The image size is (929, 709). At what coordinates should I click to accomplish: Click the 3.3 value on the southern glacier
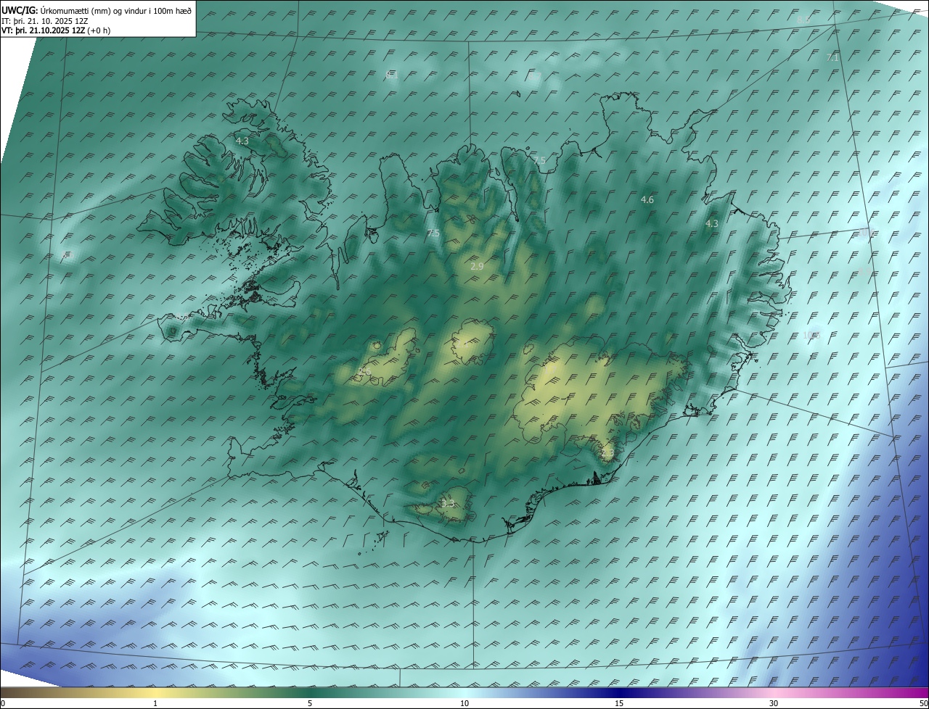tap(448, 503)
